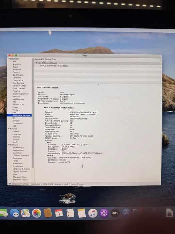The width and height of the screenshot is (175, 234).
Task: Open Messages from the Dock
Action: pyautogui.click(x=14, y=213)
